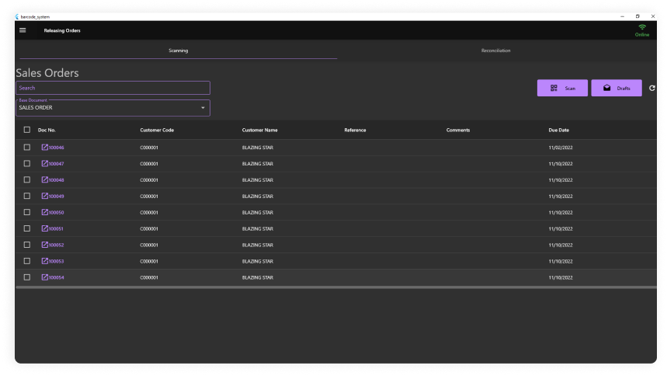
Task: Click customer code in order 100054 row
Action: coord(149,277)
